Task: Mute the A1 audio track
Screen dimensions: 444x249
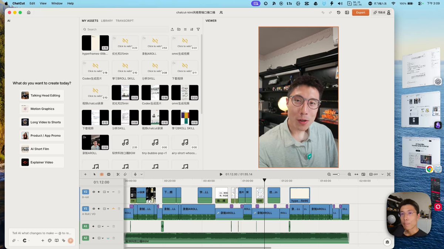Action: 94,226
